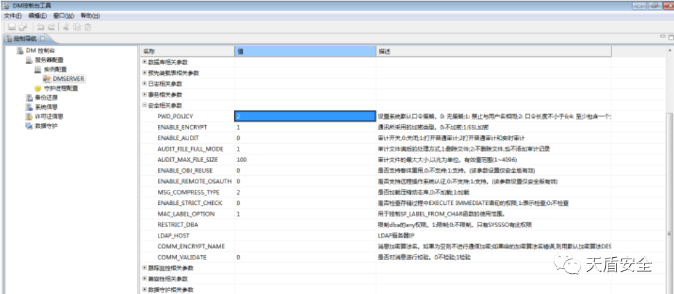Close the 控制导航 tab
Image resolution: width=674 pixels, height=294 pixels.
[42, 38]
